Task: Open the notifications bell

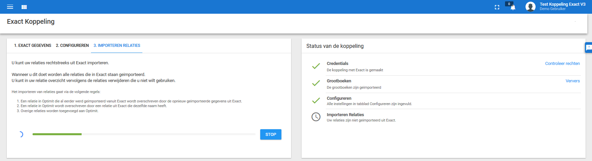Action: (x=513, y=8)
